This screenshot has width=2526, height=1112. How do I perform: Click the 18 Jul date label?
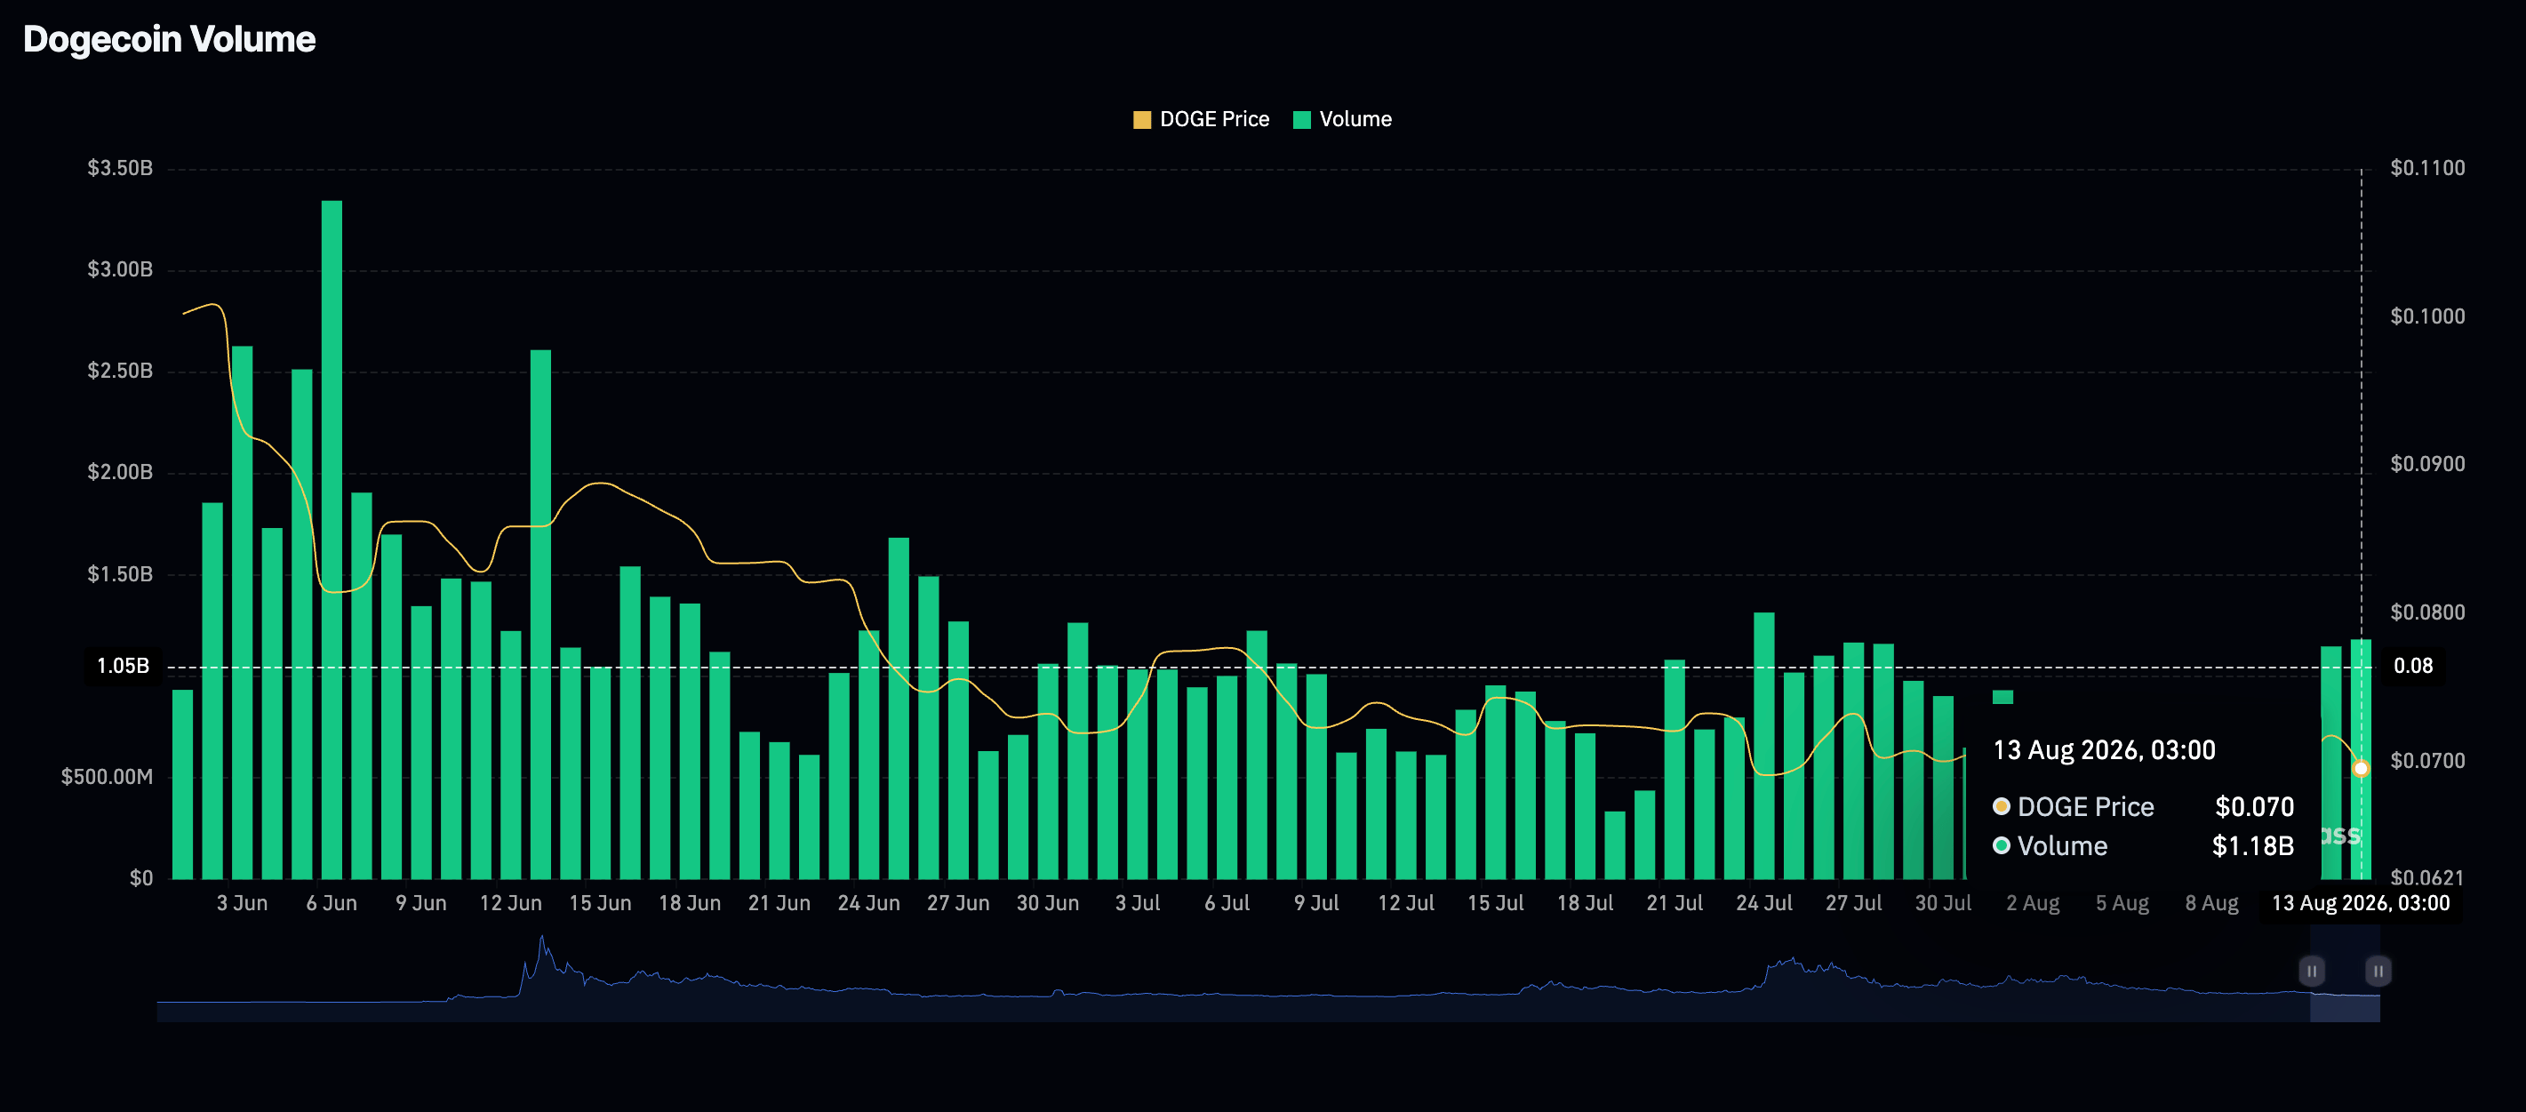click(1585, 903)
